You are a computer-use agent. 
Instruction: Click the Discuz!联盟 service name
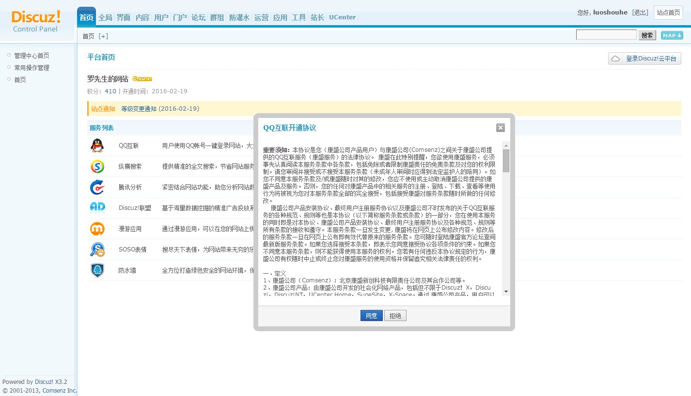pyautogui.click(x=135, y=208)
